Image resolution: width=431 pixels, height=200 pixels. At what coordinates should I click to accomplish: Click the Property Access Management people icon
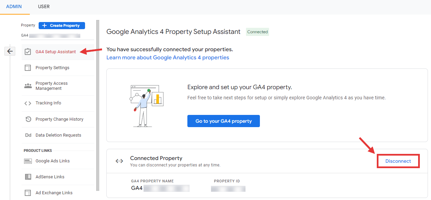point(28,86)
